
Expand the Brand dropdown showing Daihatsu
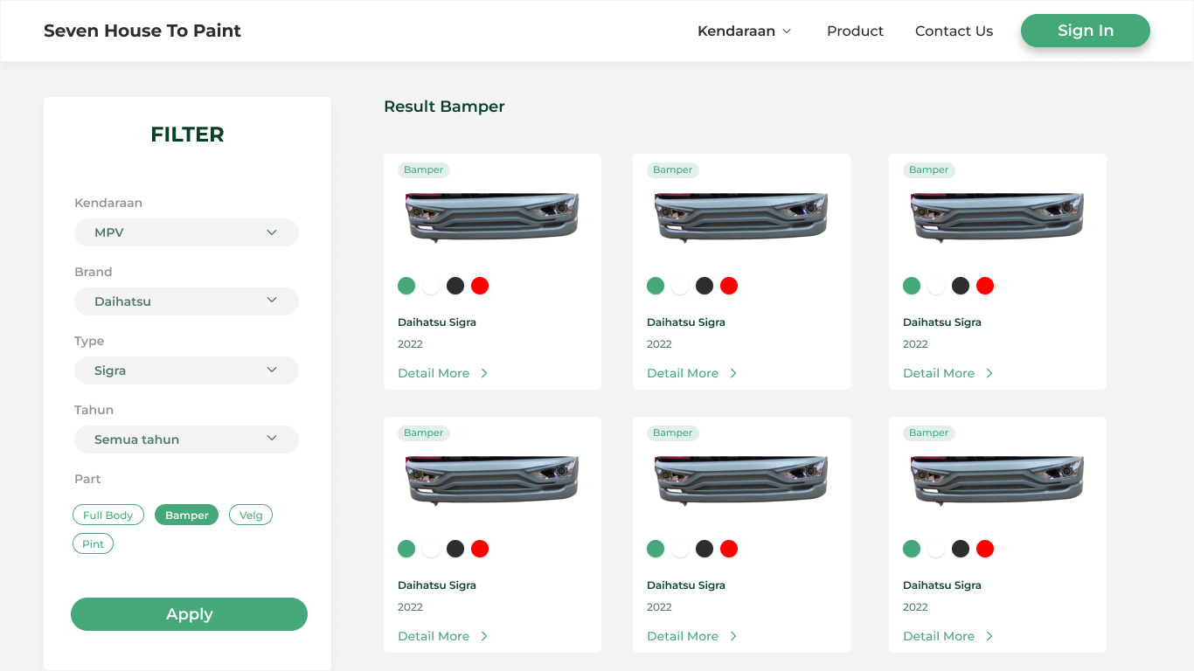coord(186,301)
